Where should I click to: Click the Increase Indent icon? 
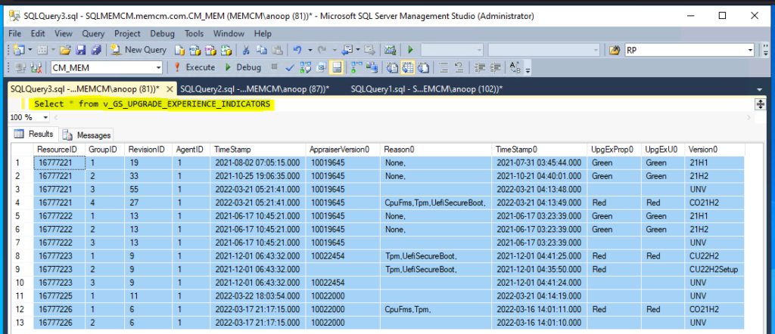[495, 67]
